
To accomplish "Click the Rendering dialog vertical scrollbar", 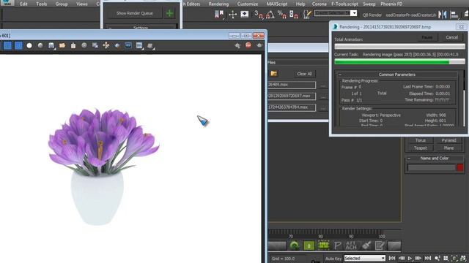I will (464, 99).
